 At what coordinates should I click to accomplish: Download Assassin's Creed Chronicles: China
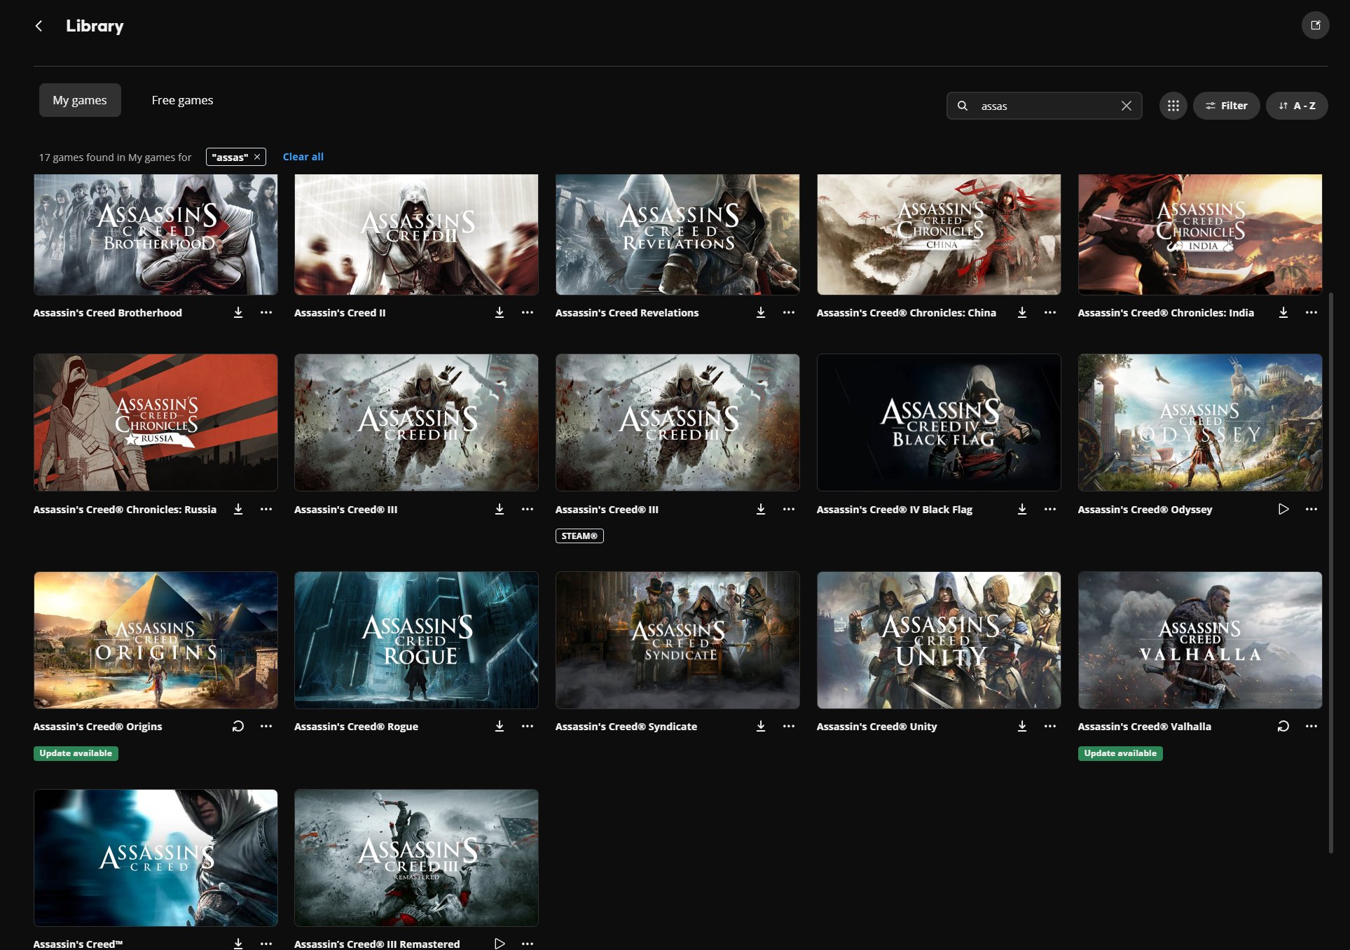tap(1022, 313)
